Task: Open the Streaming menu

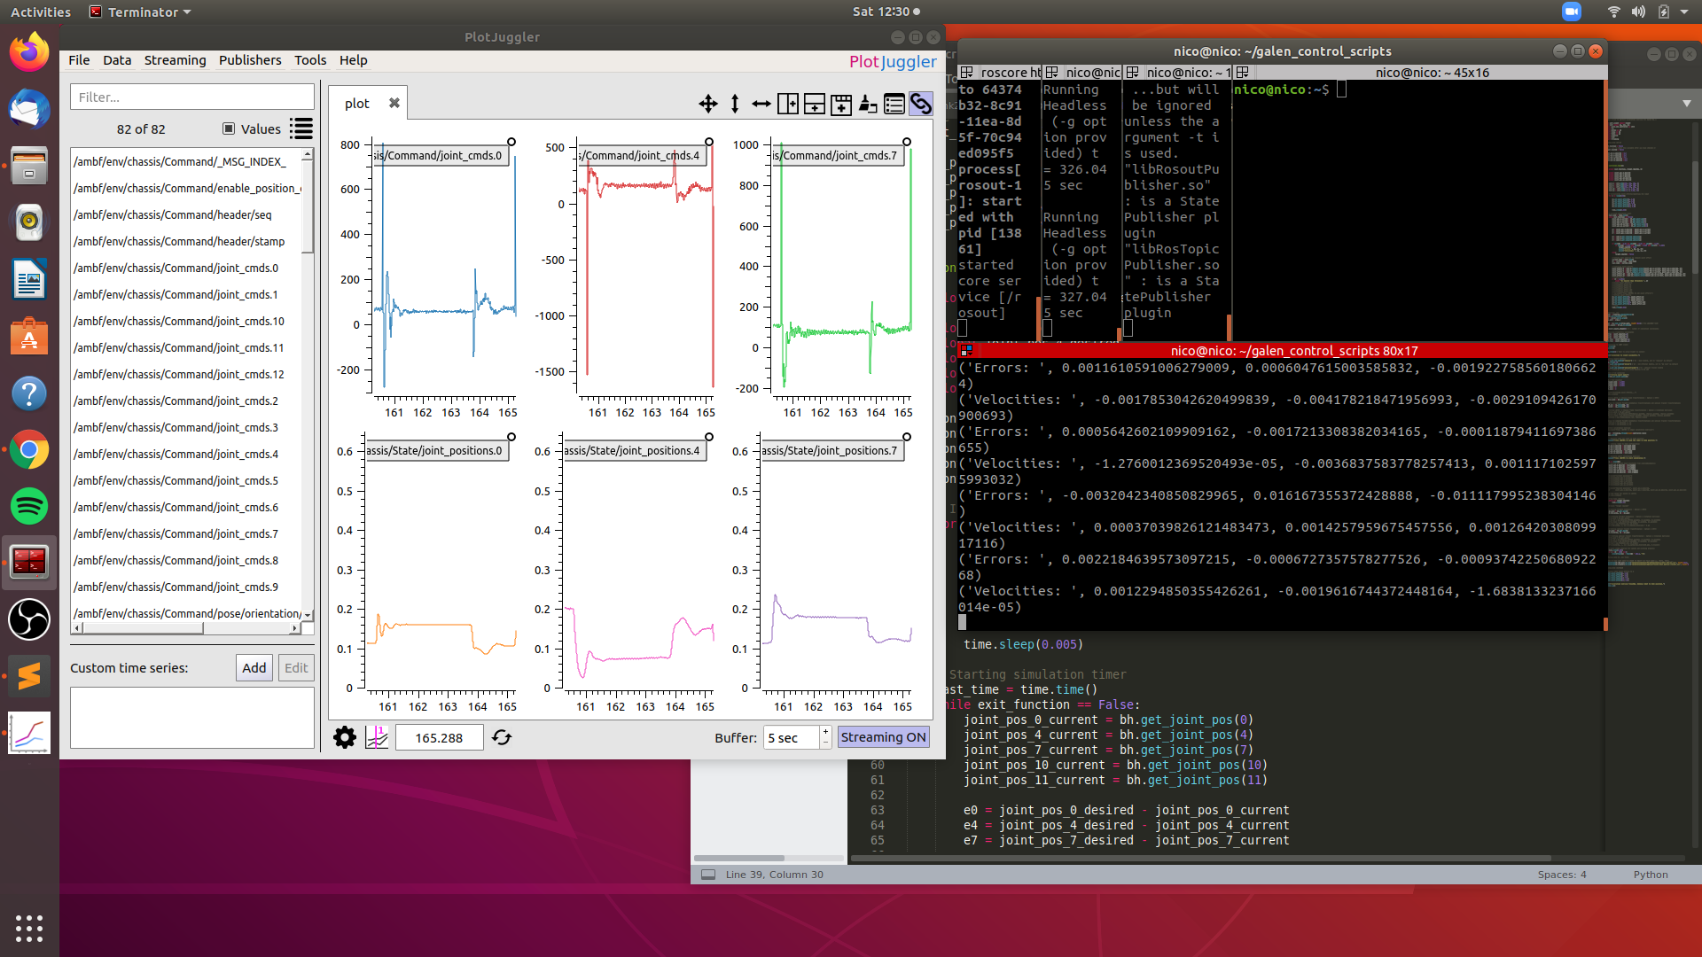Action: coord(175,60)
